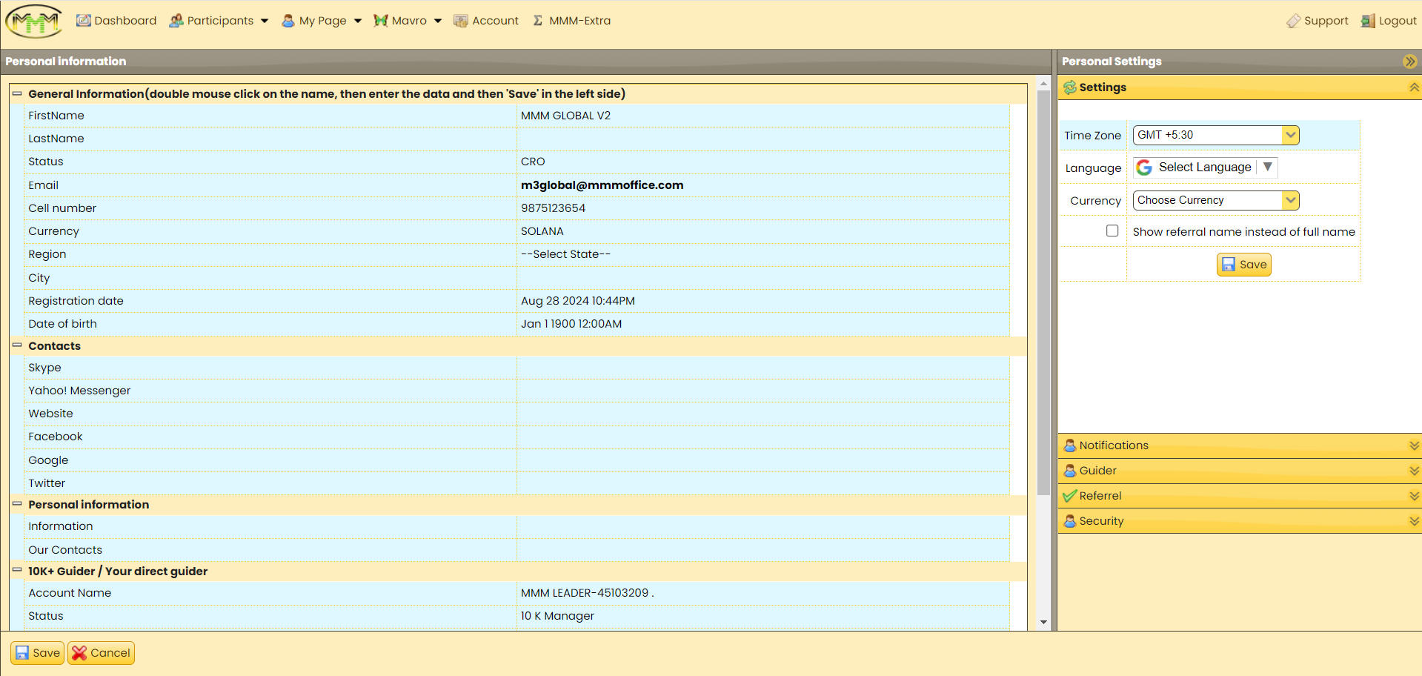1422x676 pixels.
Task: Collapse the 10K+ Guider section
Action: coord(17,571)
